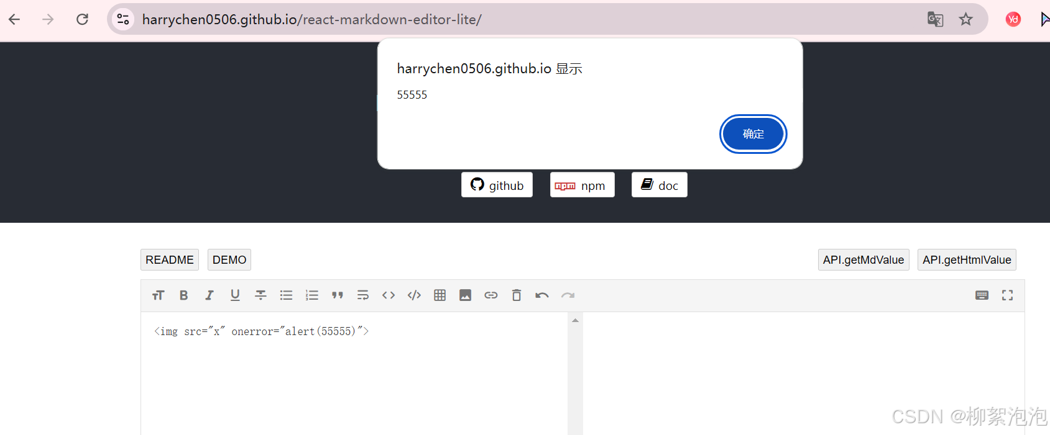Clear editor content trash icon
The width and height of the screenshot is (1050, 435).
click(517, 295)
